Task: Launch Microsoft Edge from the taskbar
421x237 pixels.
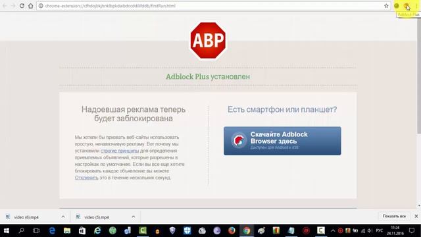Action: click(x=52, y=230)
